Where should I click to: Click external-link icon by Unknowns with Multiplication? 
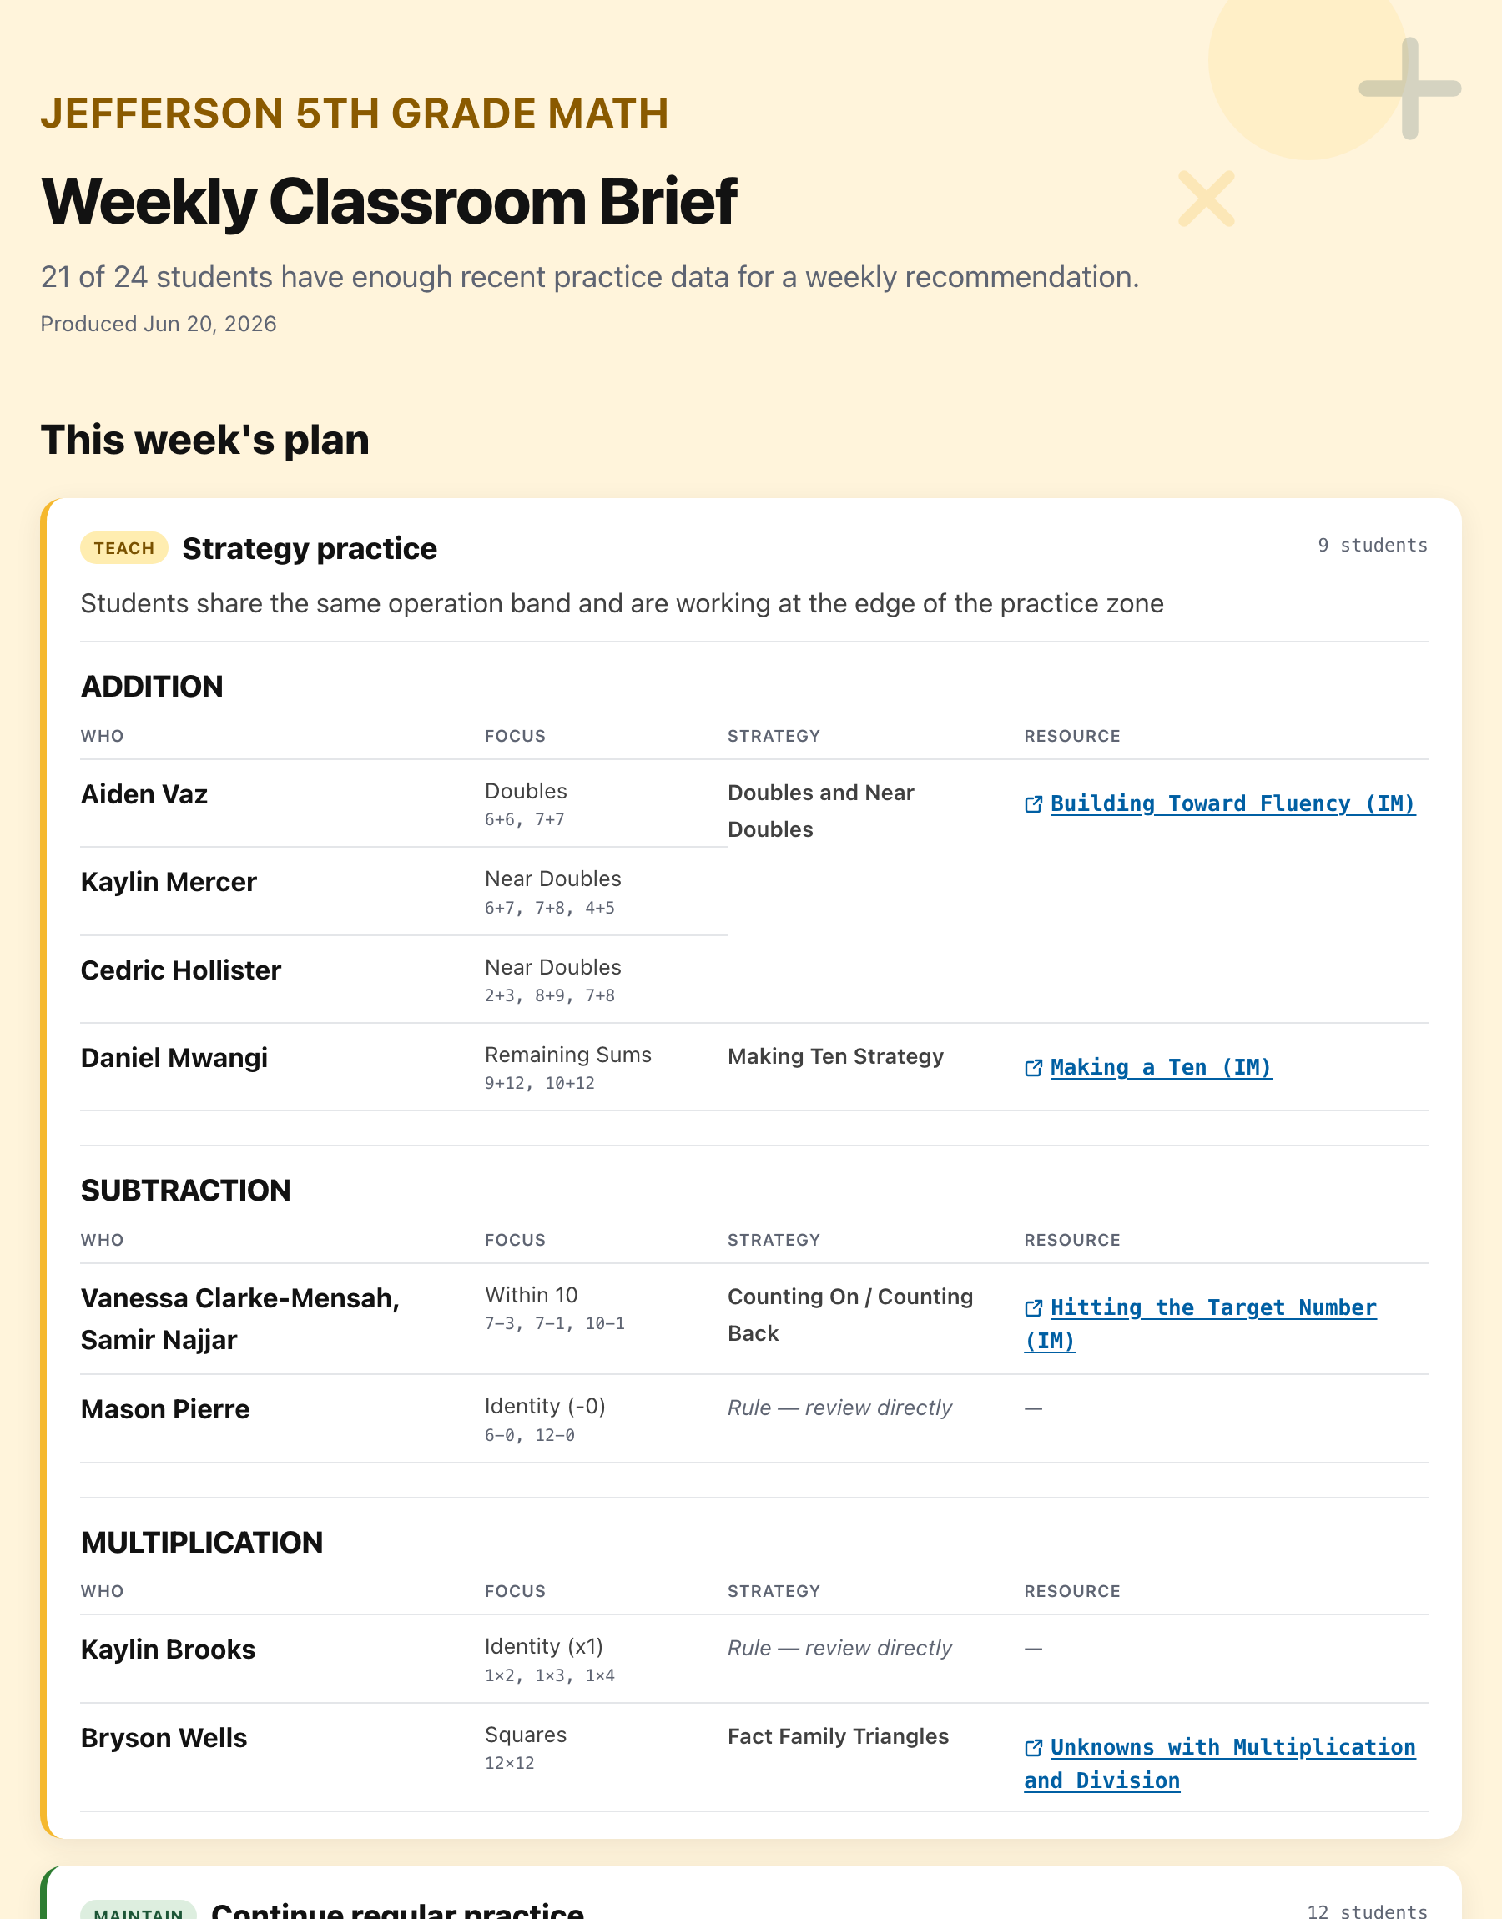[1033, 1748]
